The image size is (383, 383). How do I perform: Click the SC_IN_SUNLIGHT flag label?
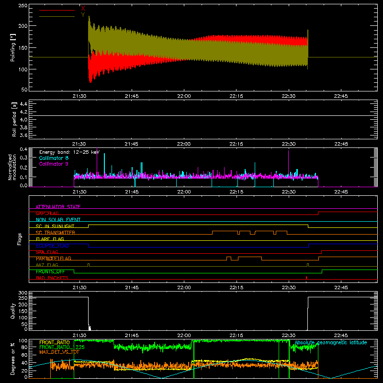pos(55,226)
